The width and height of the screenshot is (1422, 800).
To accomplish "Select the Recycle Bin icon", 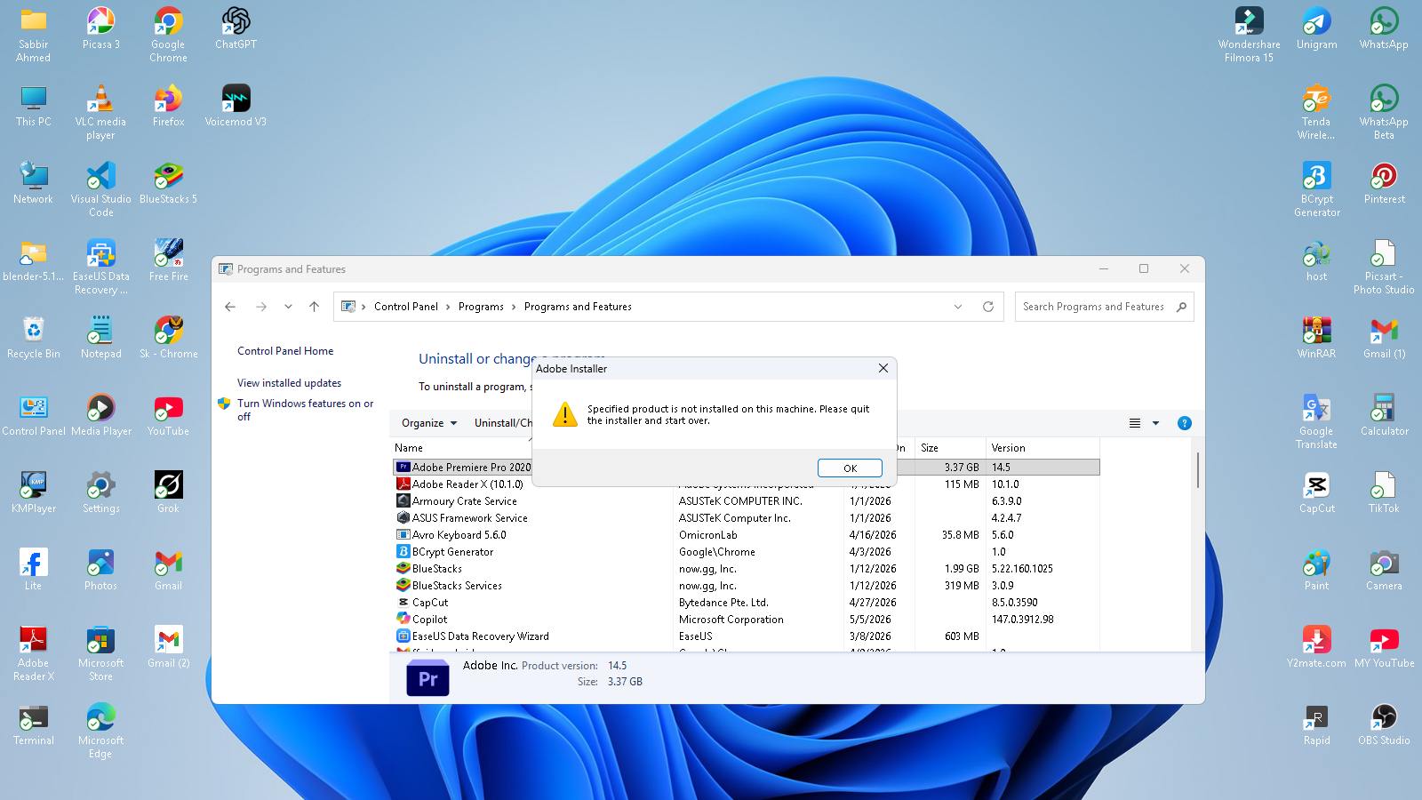I will click(33, 338).
